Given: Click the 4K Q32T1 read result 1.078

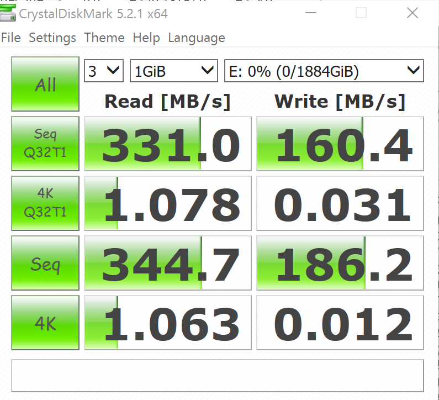Looking at the screenshot, I should [168, 203].
